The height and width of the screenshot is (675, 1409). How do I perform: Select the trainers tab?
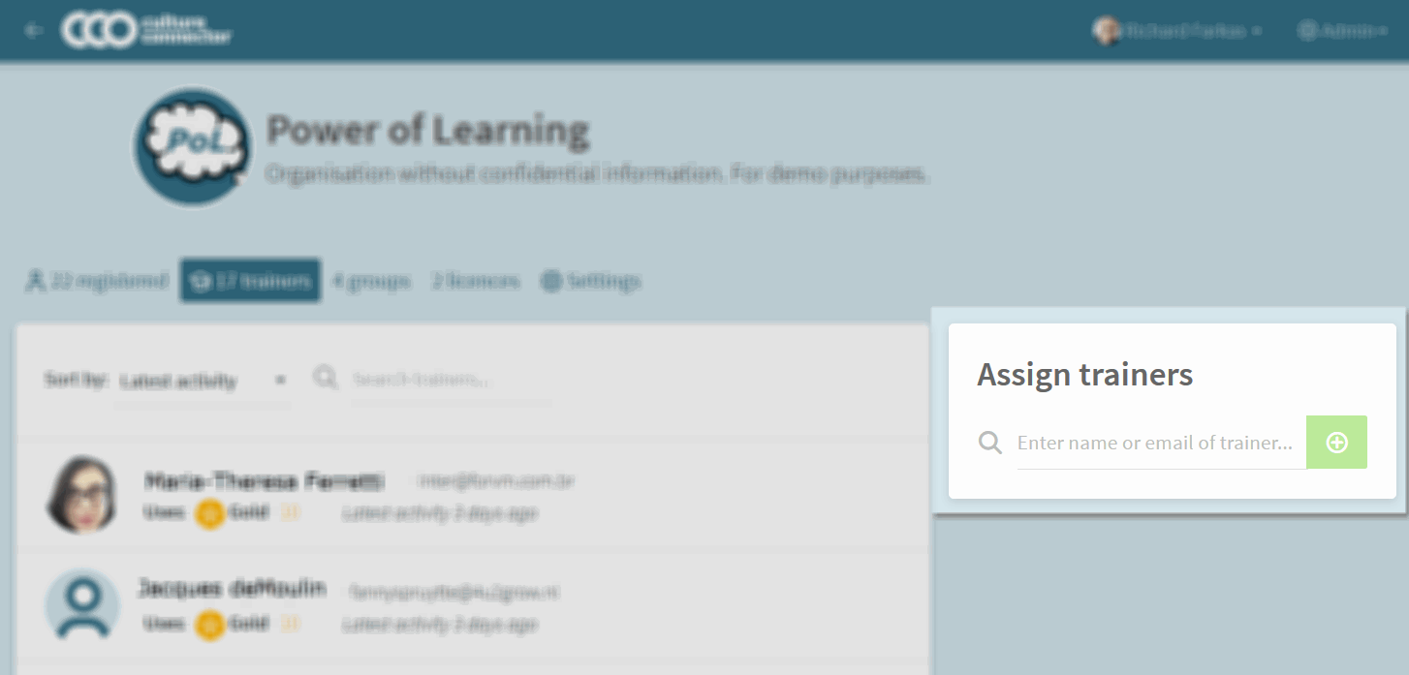coord(250,281)
